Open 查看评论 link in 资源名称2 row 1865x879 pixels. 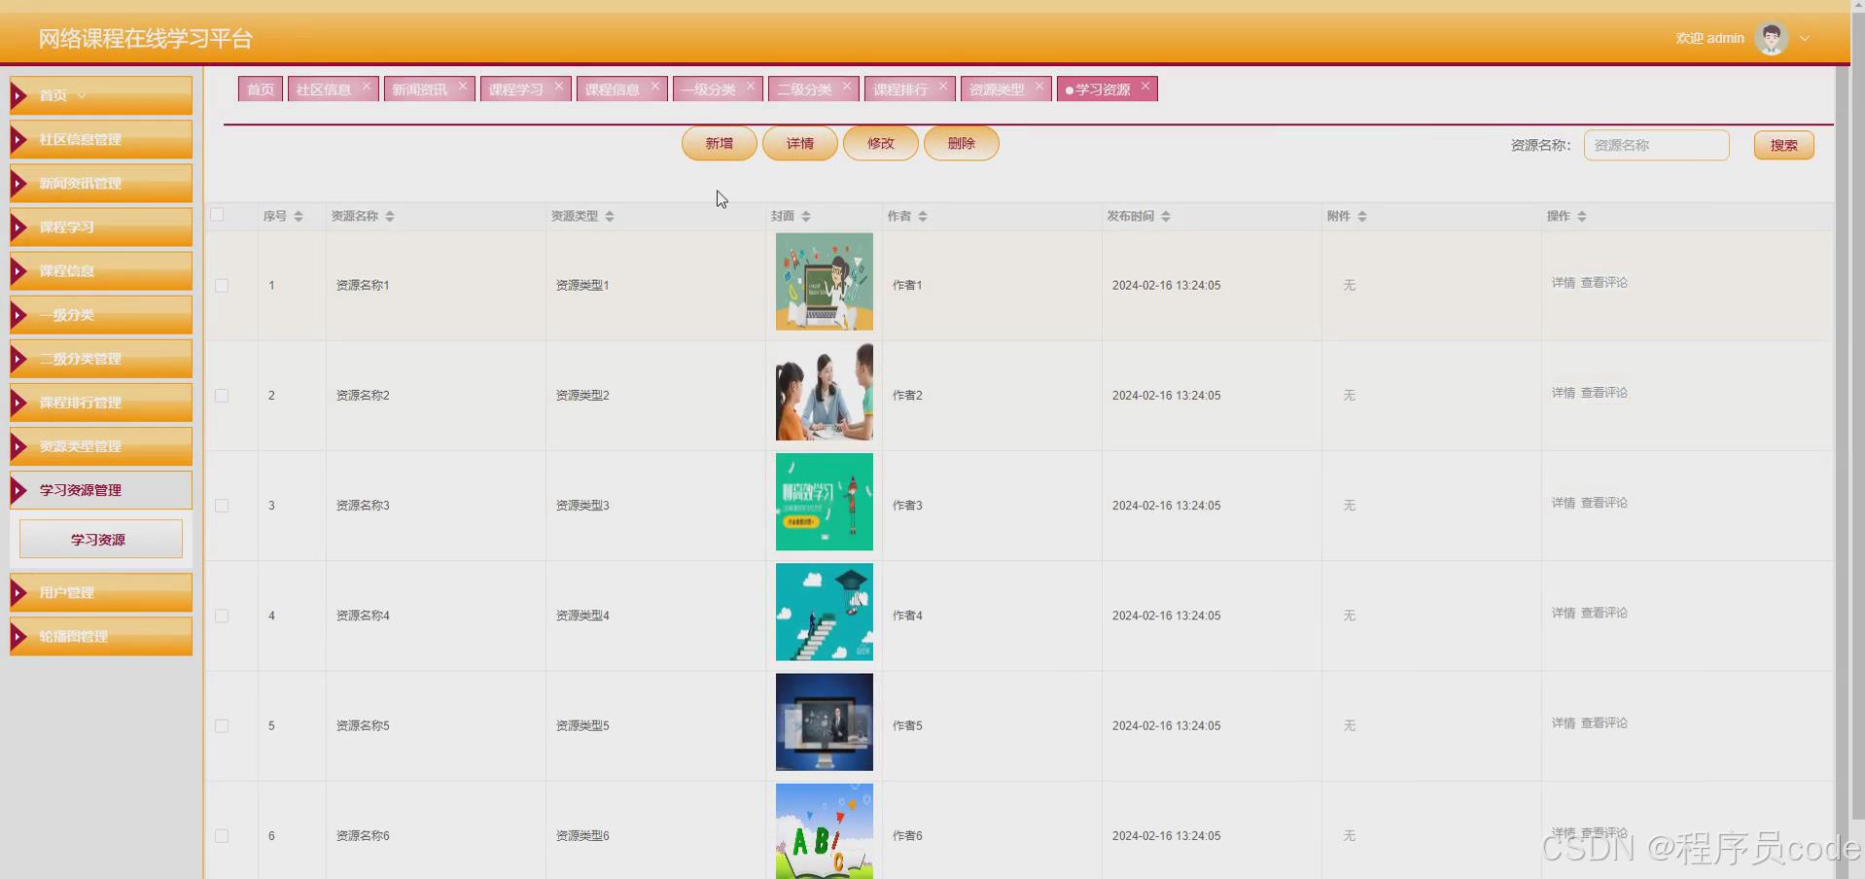pyautogui.click(x=1604, y=393)
